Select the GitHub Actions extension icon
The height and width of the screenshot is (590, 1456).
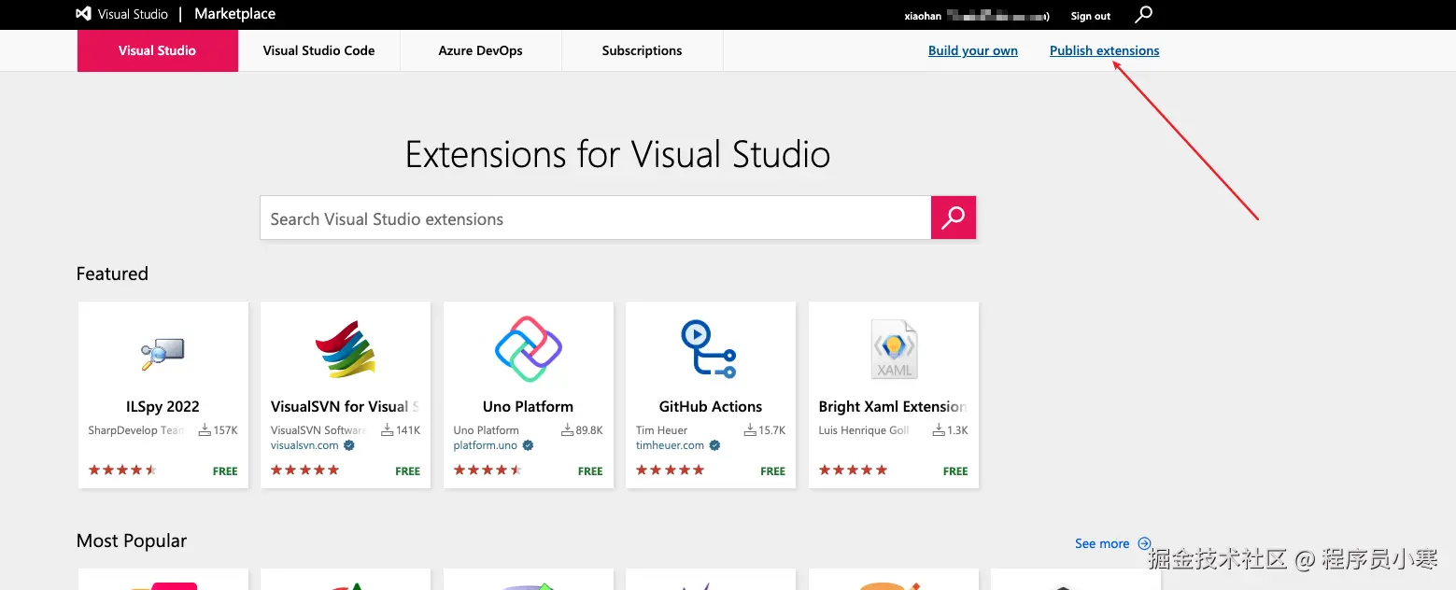710,349
